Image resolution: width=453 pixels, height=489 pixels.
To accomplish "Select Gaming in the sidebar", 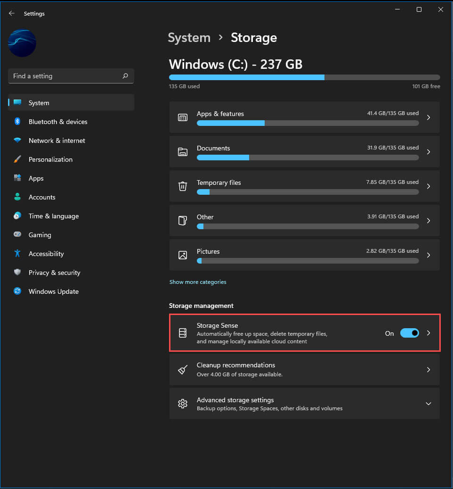I will point(71,235).
